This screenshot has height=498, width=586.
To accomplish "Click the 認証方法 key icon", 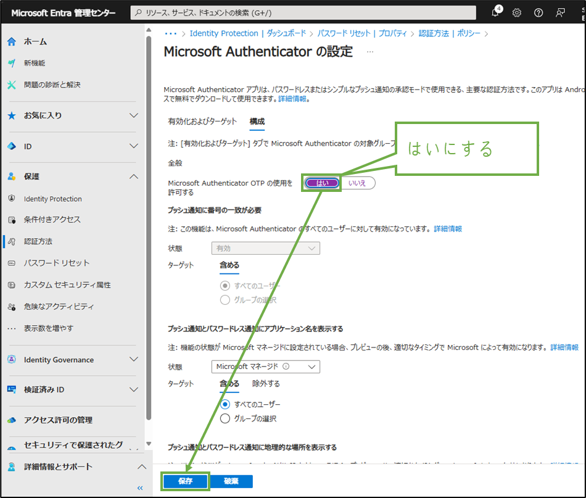I will click(12, 241).
